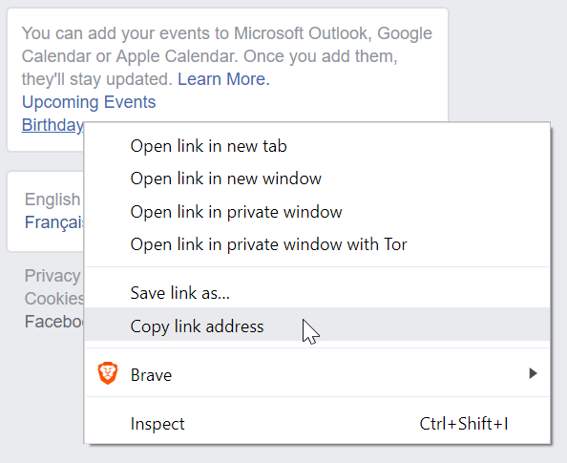Click the Brave lion logo icon
Image resolution: width=567 pixels, height=463 pixels.
(108, 373)
